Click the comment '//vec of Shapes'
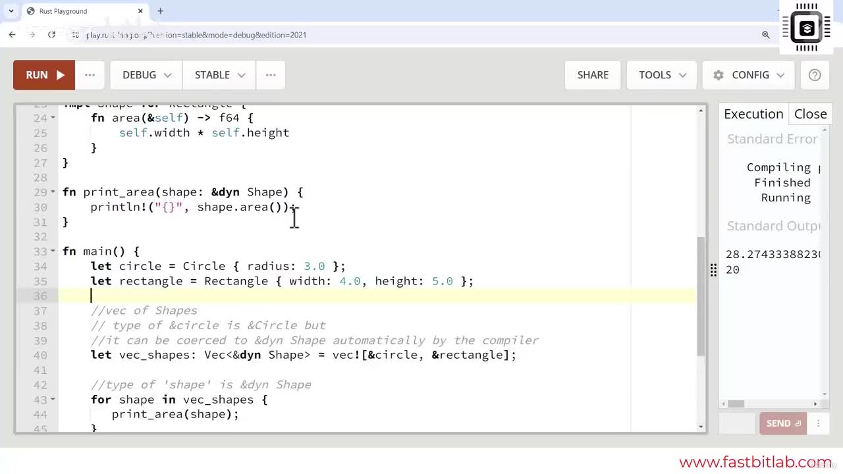Screen dimensions: 843x474 click(144, 311)
